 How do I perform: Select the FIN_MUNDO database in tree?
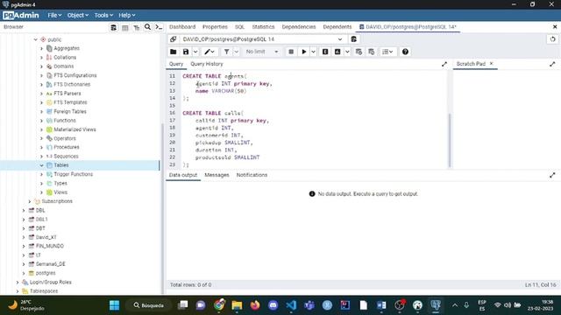[x=50, y=247]
